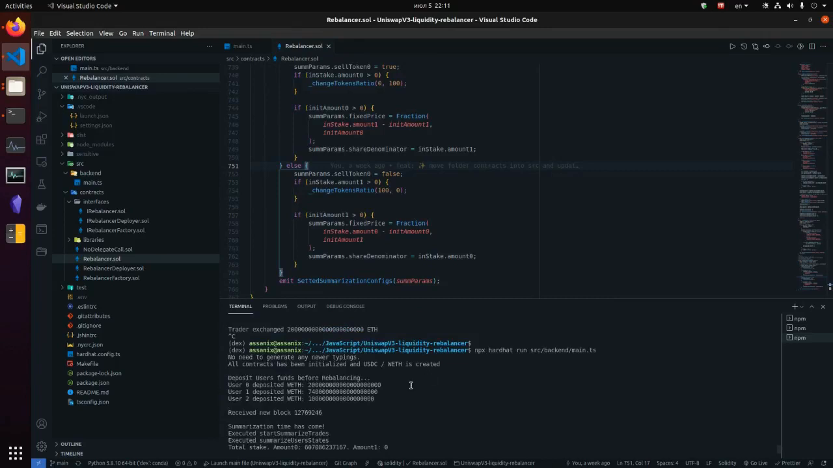Switch to the Output panel tab
Viewport: 833px width, 468px height.
pyautogui.click(x=307, y=306)
